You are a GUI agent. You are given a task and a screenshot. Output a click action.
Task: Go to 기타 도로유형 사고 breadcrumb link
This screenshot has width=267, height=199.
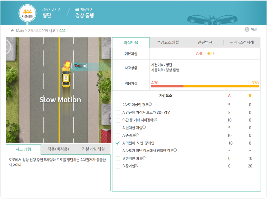point(41,31)
